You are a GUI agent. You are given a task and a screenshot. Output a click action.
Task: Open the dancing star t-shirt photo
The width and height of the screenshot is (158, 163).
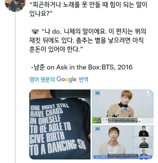pos(60,124)
